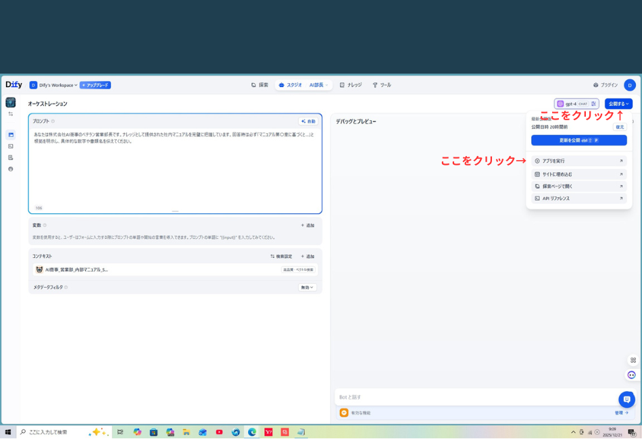Open the API access sidebar icon
The height and width of the screenshot is (439, 642).
coord(11,146)
